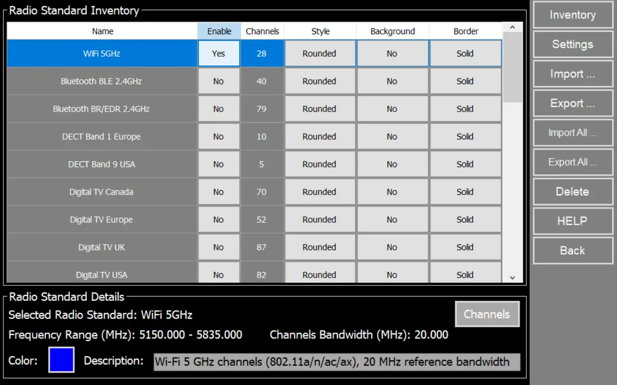Change Style for Bluetooth BR/EDR 2.4GHz row

320,109
